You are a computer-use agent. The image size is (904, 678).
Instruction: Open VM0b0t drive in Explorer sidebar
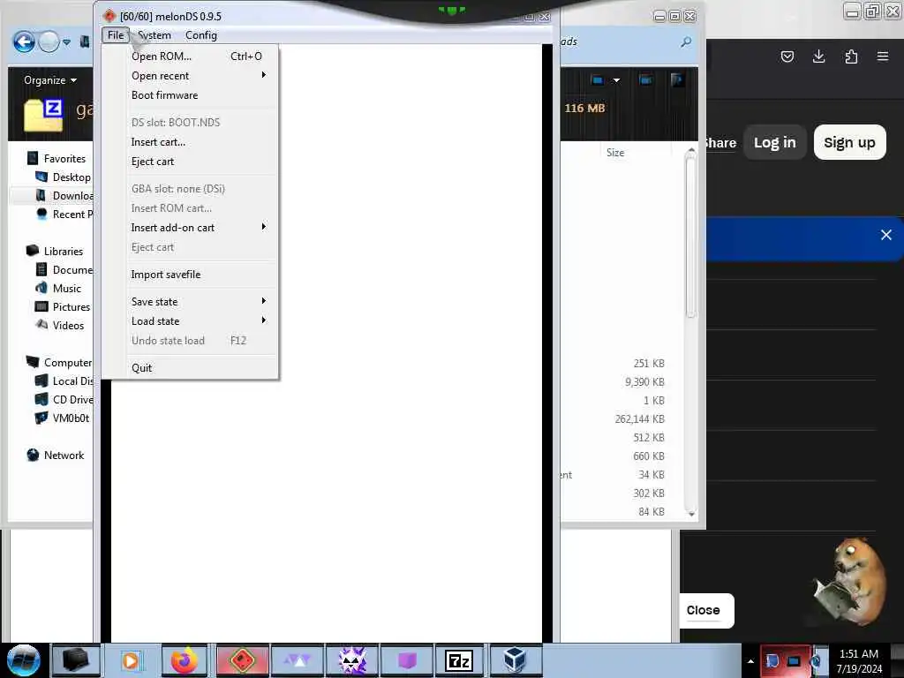(63, 418)
